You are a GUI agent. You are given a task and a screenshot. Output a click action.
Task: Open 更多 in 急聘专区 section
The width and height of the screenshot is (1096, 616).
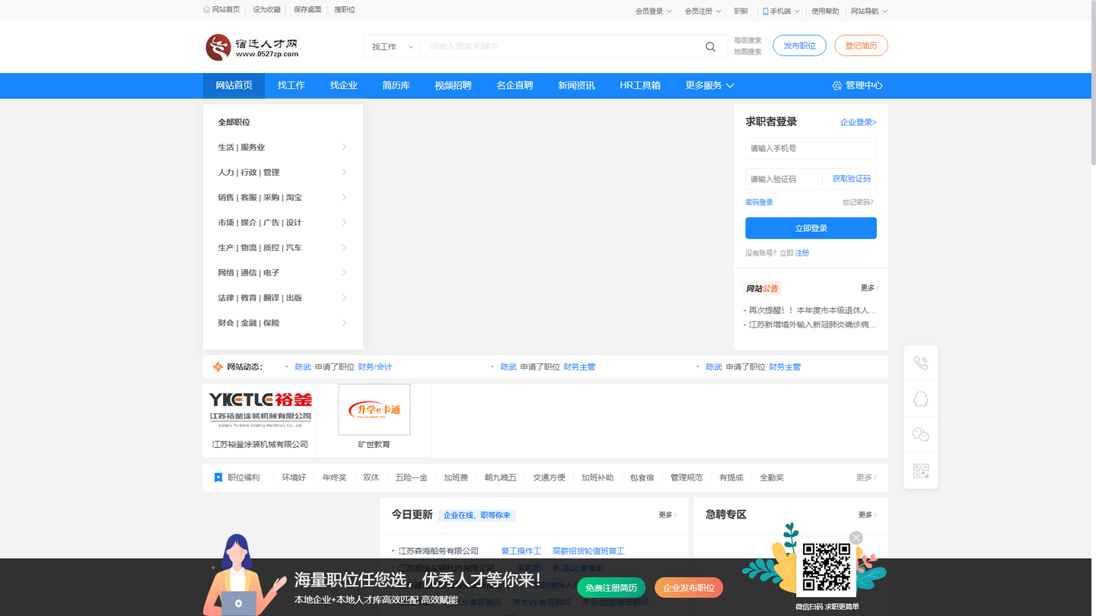coord(868,515)
